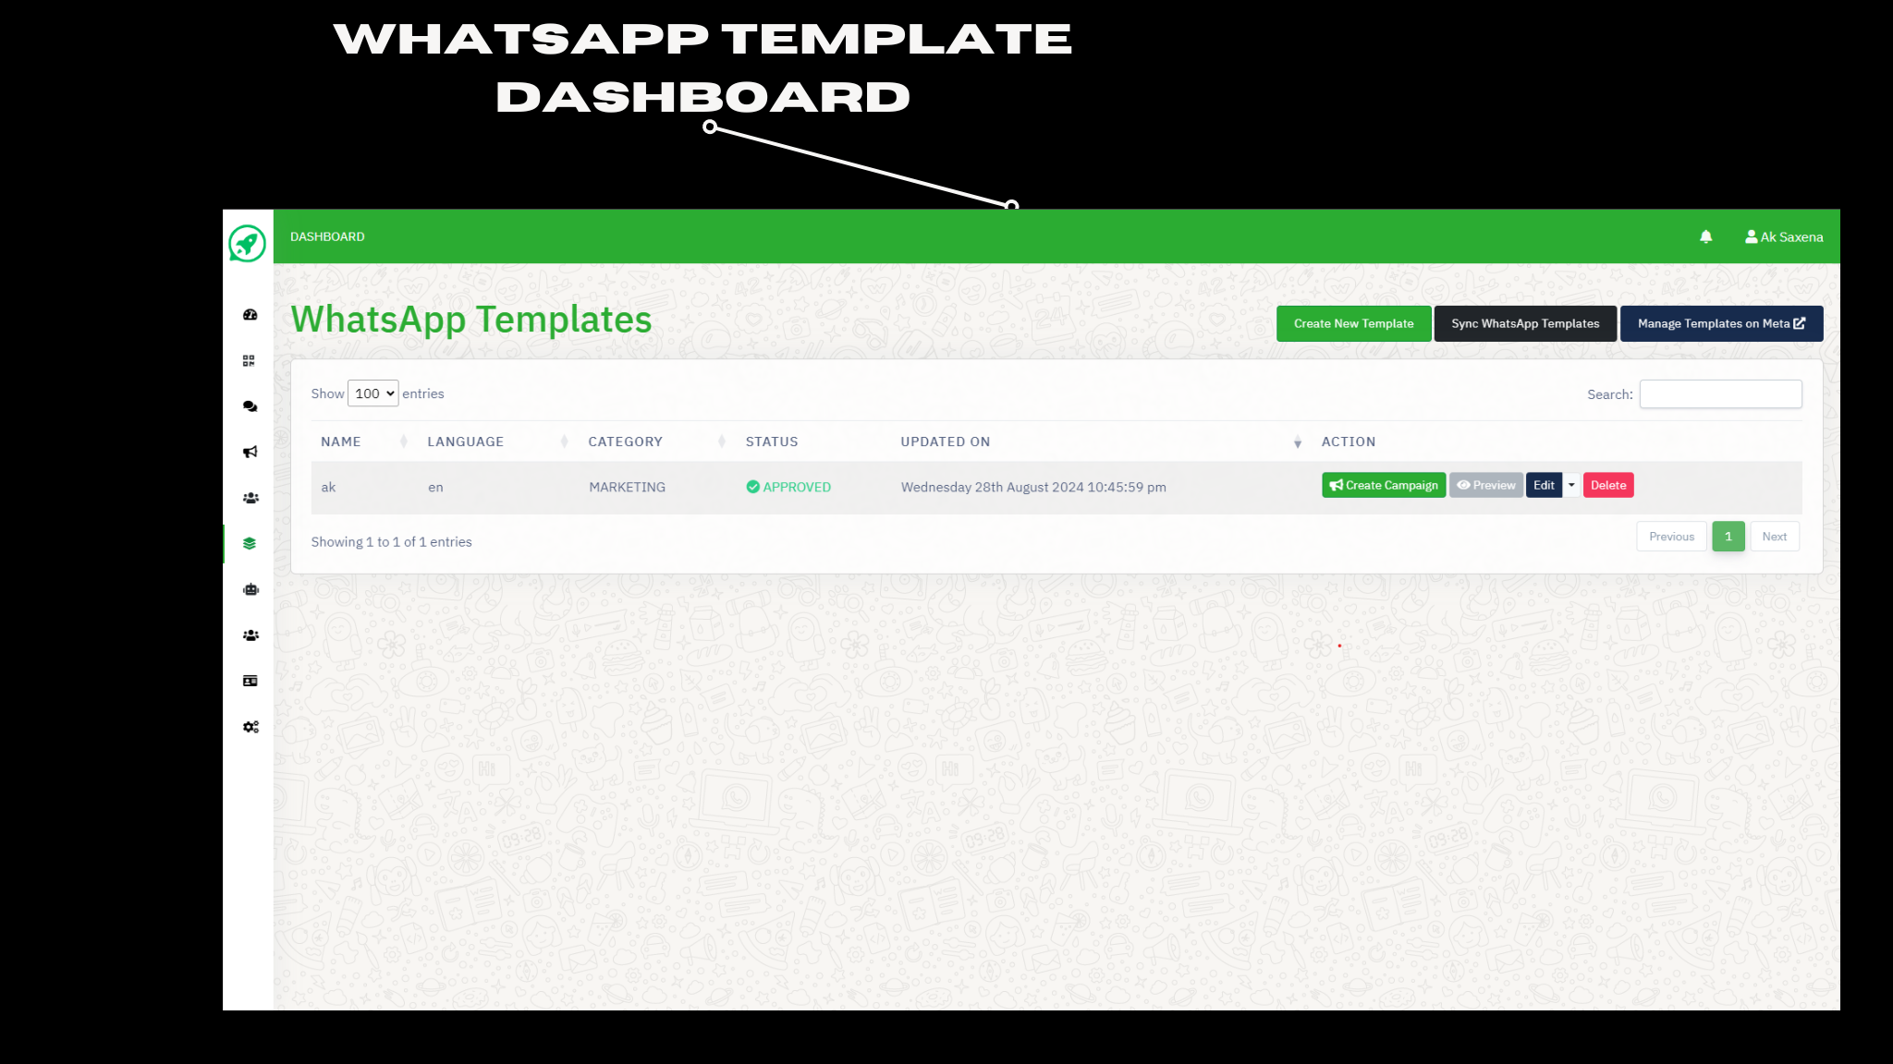1893x1064 pixels.
Task: Open the users icon directly below the megaphone
Action: pos(250,498)
